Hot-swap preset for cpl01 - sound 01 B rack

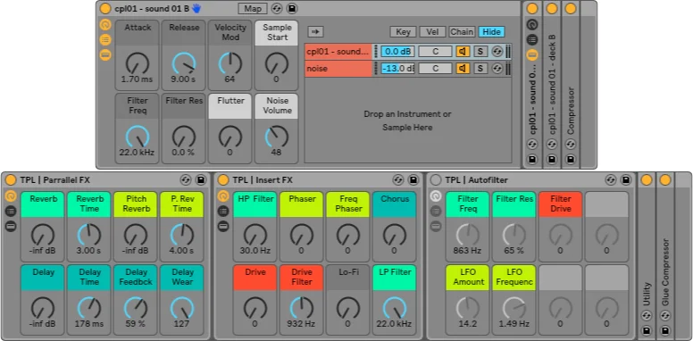[x=277, y=8]
